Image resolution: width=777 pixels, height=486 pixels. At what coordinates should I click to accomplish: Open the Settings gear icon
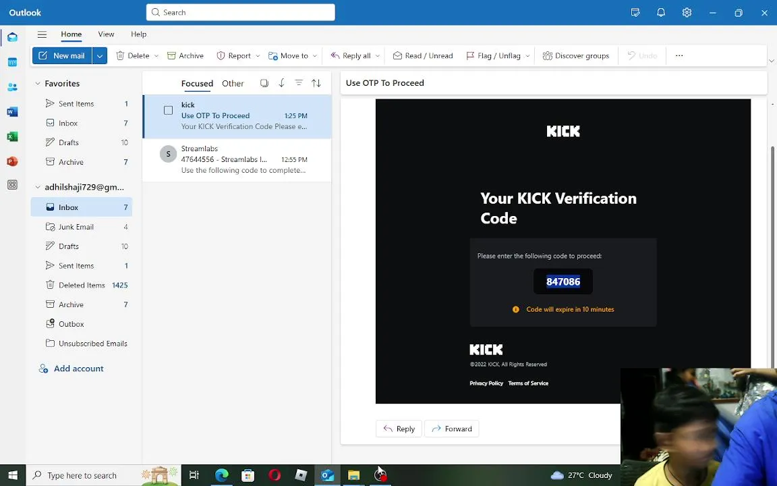(687, 12)
